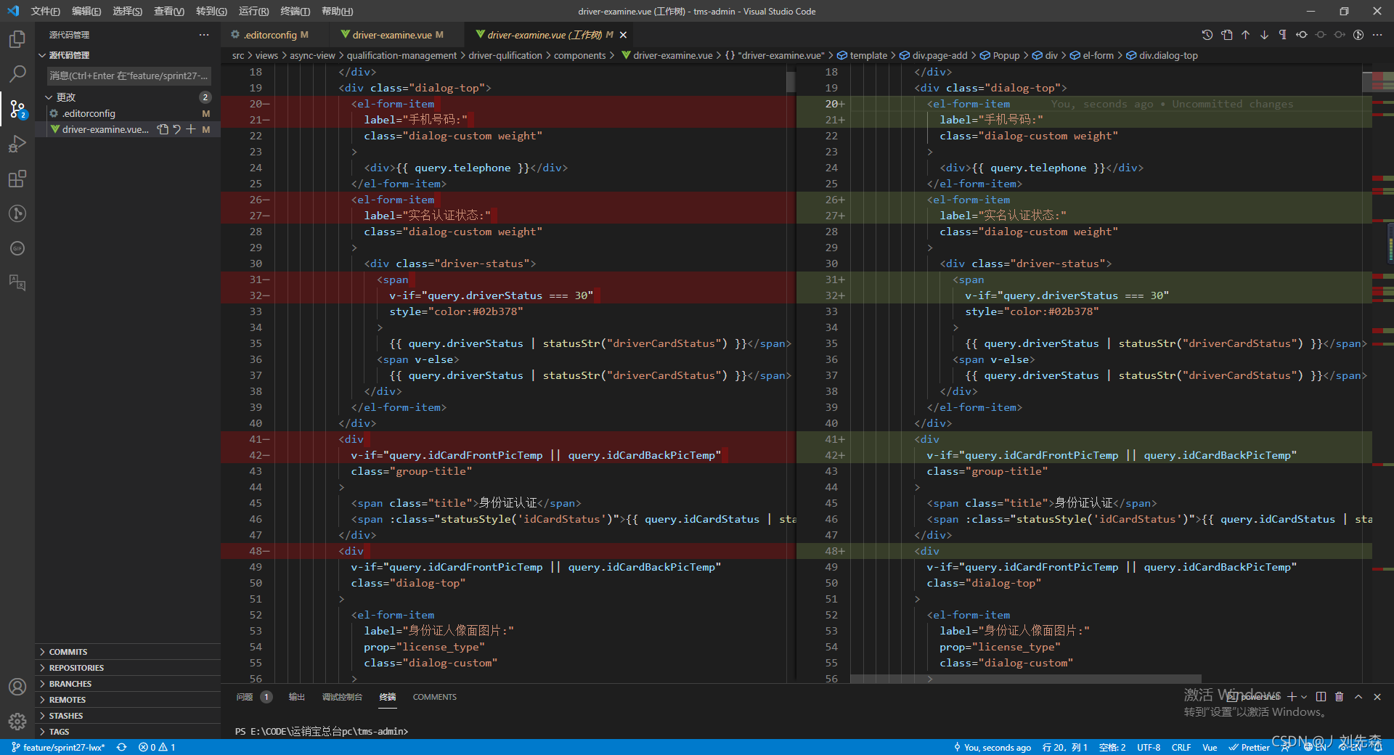Switch to the 输出 panel tab
This screenshot has height=755, width=1394.
pyautogui.click(x=297, y=697)
